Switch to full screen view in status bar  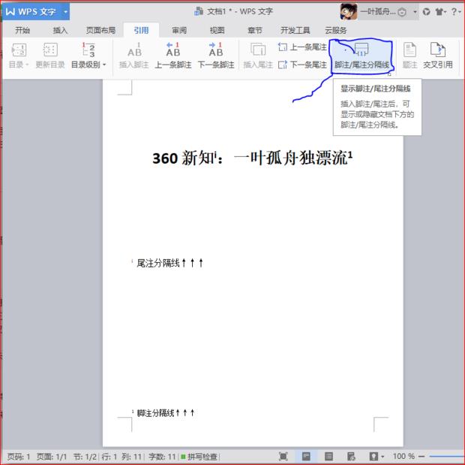(283, 456)
